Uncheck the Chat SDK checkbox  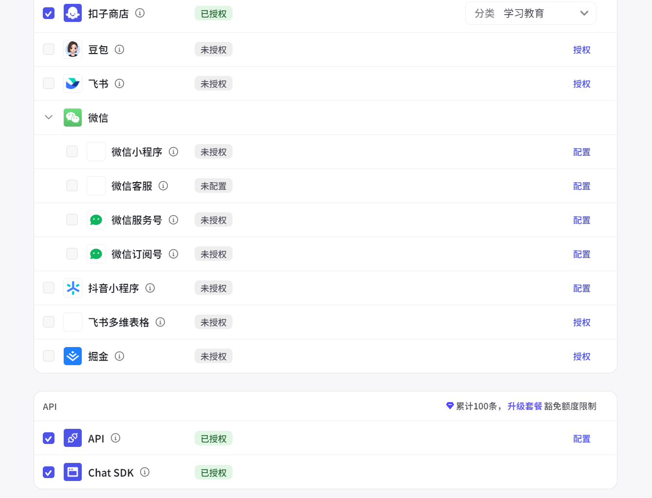pos(49,472)
